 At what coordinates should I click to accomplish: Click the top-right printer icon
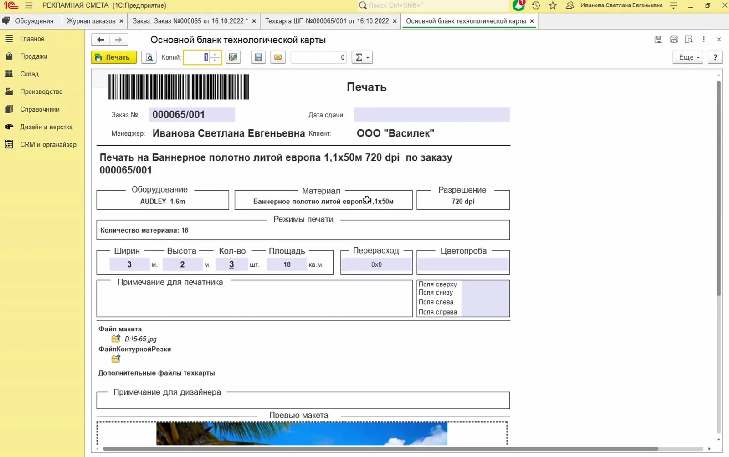[x=674, y=40]
